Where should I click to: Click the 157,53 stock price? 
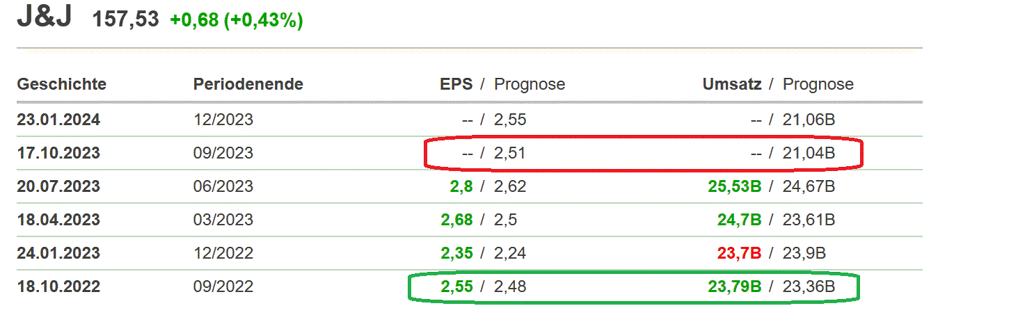[x=127, y=19]
